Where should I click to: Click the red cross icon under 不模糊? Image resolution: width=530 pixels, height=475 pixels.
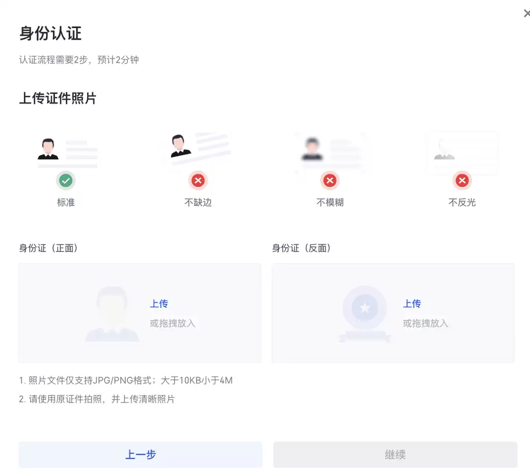tap(330, 181)
